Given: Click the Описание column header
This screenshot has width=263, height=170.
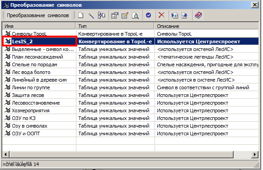Looking at the screenshot, I should [207, 26].
